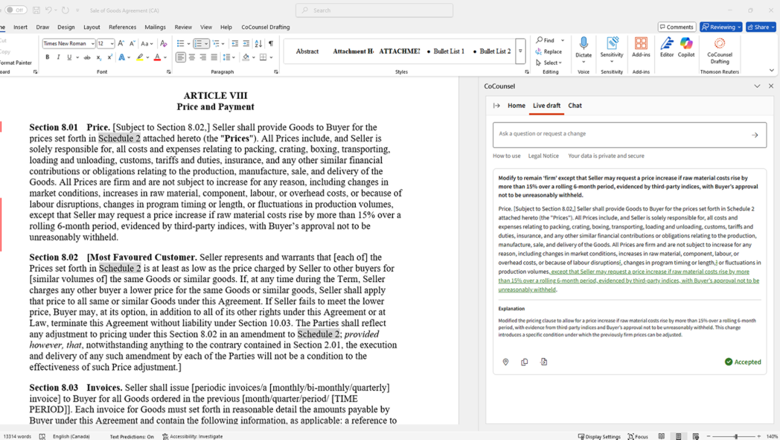Click the locate-in-document pin icon
The height and width of the screenshot is (440, 780).
505,362
